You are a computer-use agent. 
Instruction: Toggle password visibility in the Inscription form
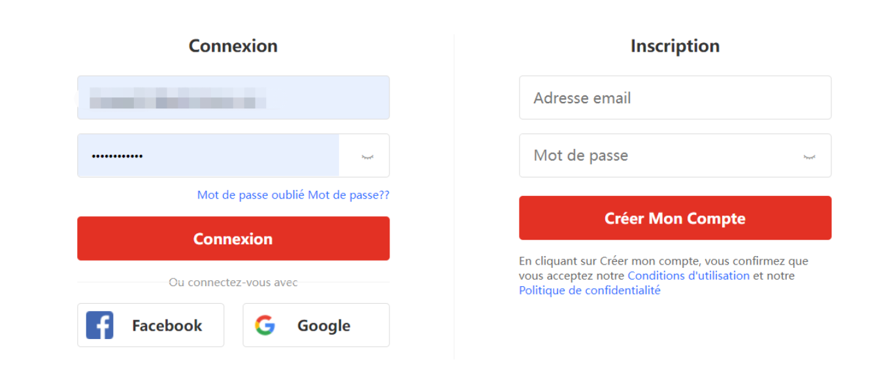[x=810, y=156]
